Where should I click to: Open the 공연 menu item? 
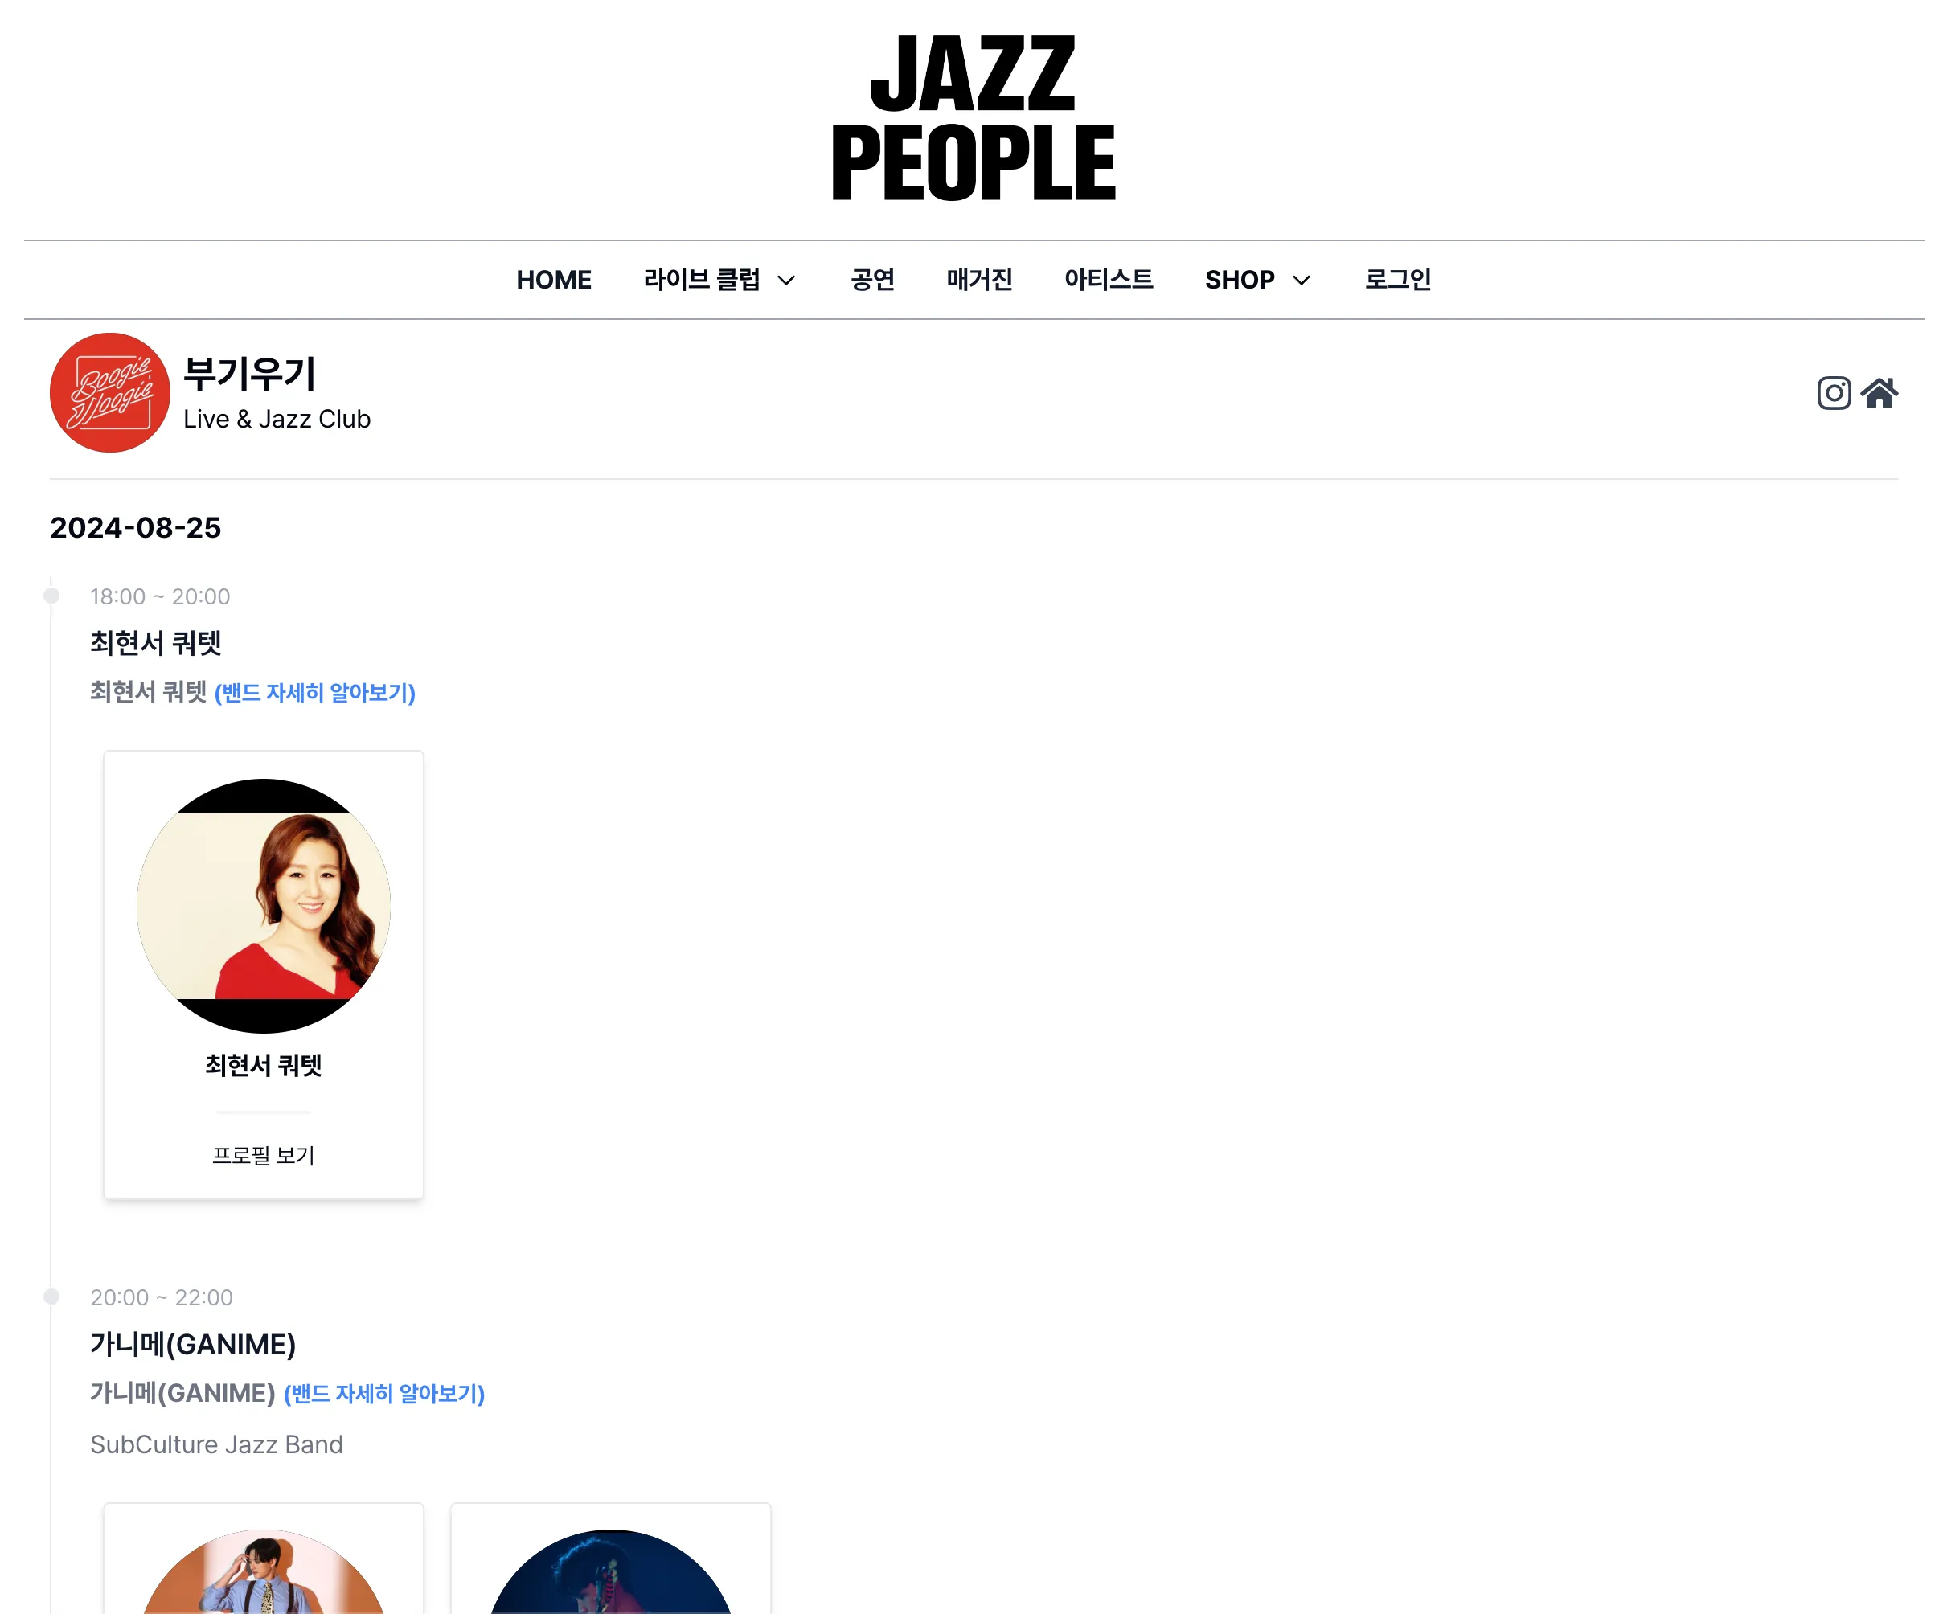(x=872, y=280)
